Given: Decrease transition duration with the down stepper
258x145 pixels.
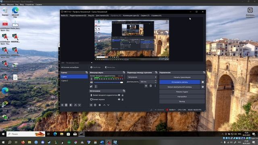Looking at the screenshot, I should point(156,82).
